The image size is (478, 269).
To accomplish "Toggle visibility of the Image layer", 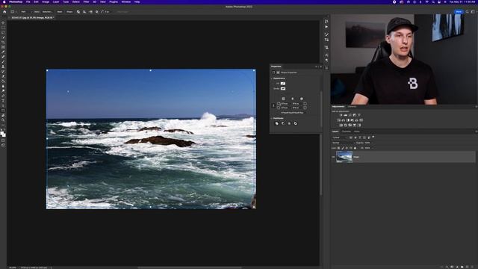I will tap(333, 157).
